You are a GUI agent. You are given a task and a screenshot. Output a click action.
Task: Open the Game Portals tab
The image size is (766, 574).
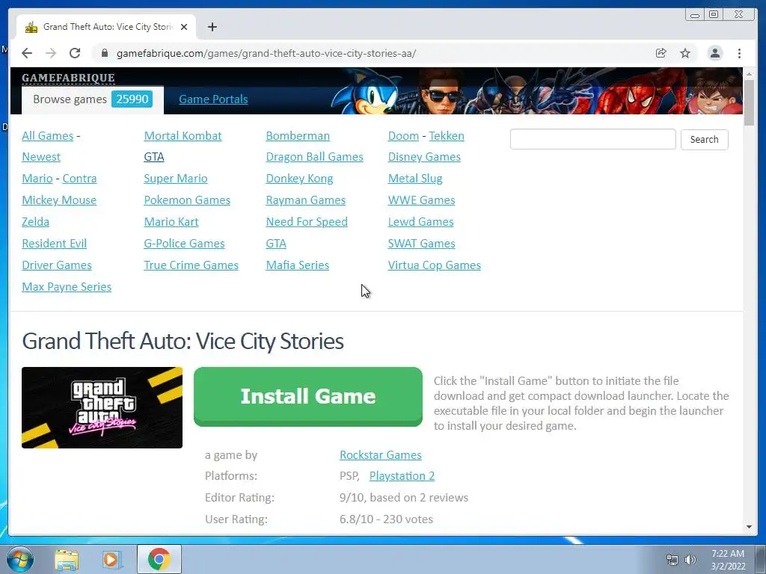click(x=213, y=99)
